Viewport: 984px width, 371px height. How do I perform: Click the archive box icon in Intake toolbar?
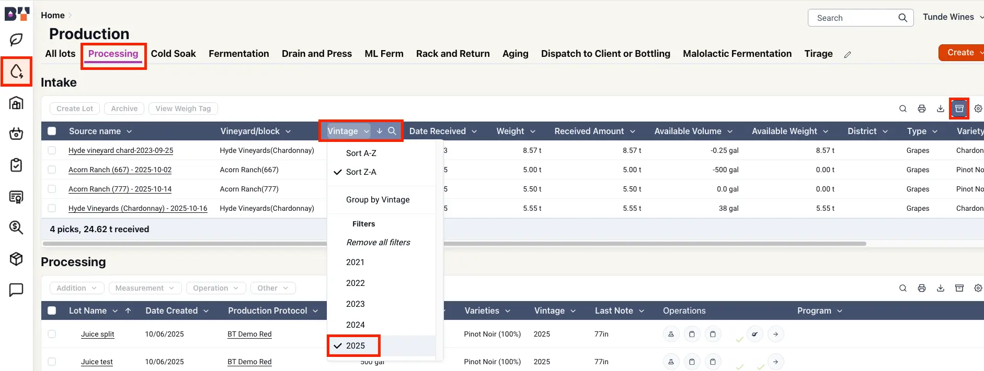point(959,109)
